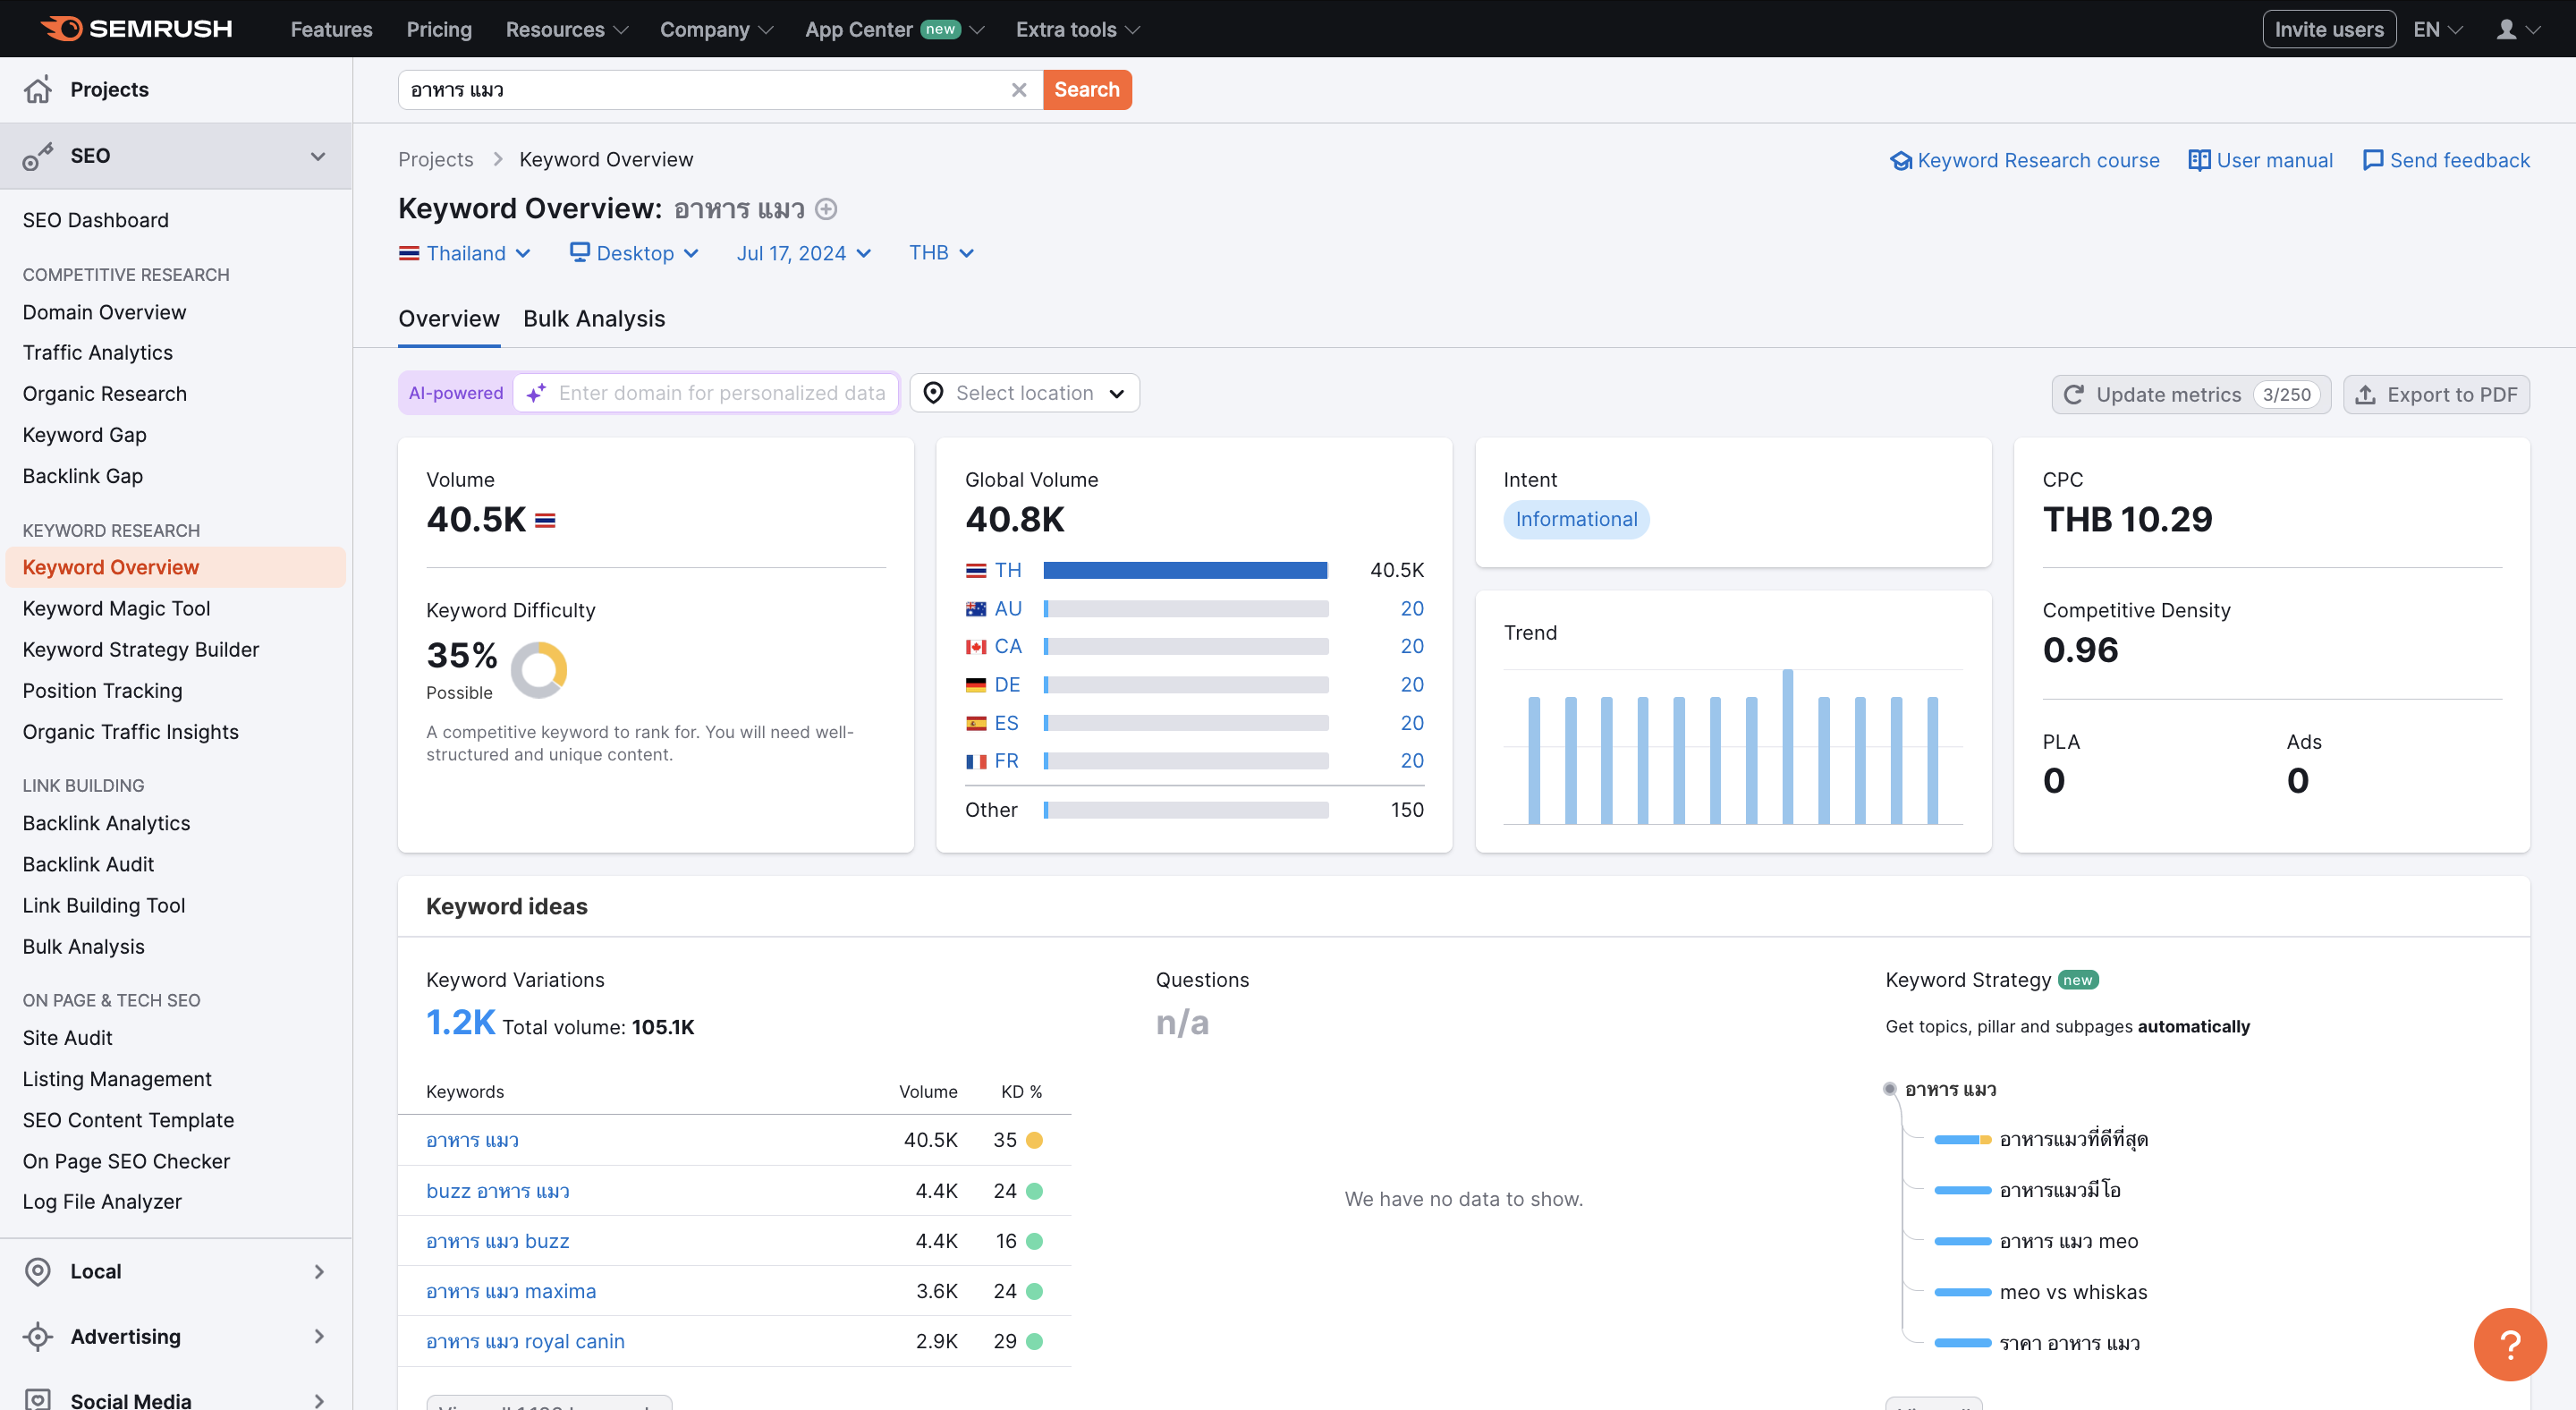Open Keyword Magic Tool in sidebar
The height and width of the screenshot is (1410, 2576).
tap(116, 608)
